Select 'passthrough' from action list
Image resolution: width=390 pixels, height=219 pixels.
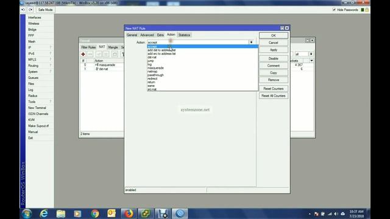coord(155,75)
